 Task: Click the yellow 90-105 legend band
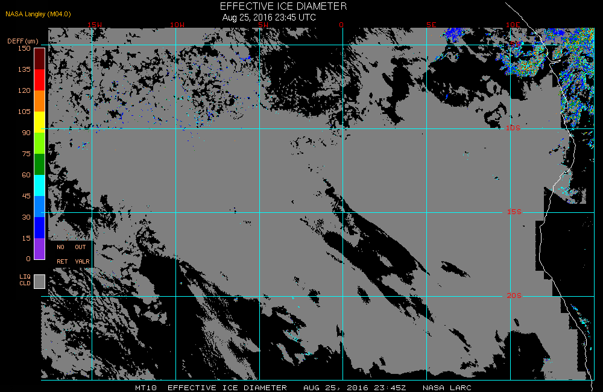40,122
